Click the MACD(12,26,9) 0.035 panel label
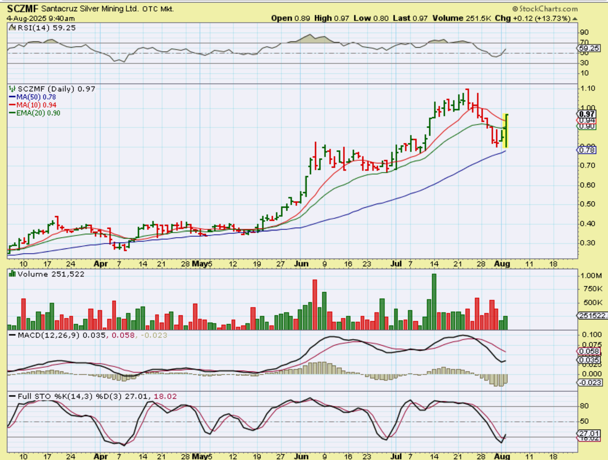 tap(62, 335)
